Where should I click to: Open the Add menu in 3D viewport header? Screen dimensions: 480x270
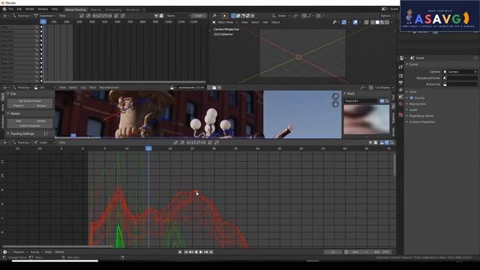point(265,22)
